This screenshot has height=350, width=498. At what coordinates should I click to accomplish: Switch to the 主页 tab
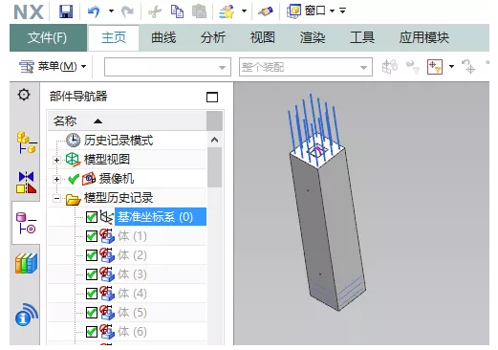coord(114,38)
